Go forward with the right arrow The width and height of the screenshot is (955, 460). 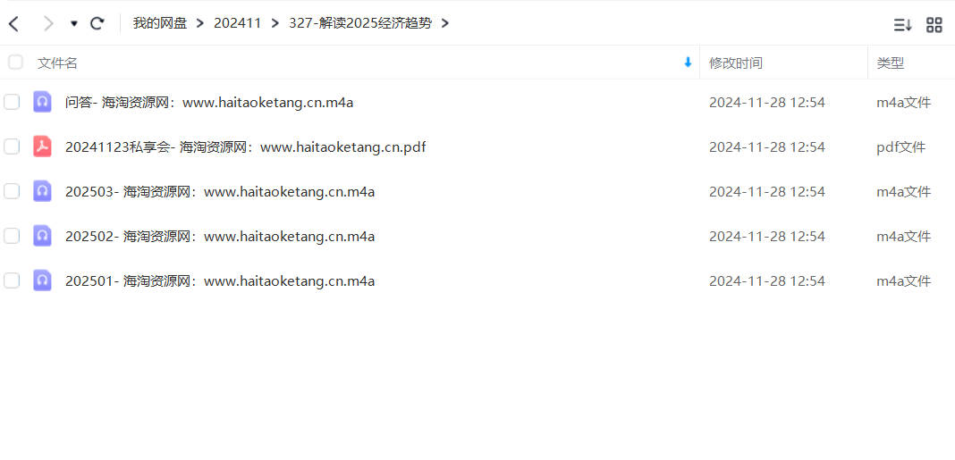point(48,24)
